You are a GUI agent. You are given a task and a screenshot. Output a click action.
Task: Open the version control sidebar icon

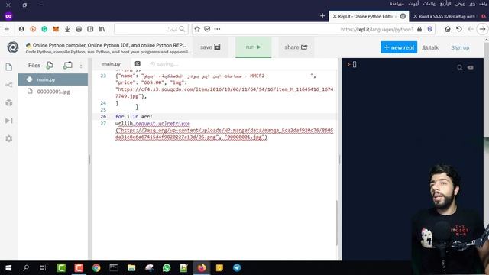pyautogui.click(x=9, y=85)
